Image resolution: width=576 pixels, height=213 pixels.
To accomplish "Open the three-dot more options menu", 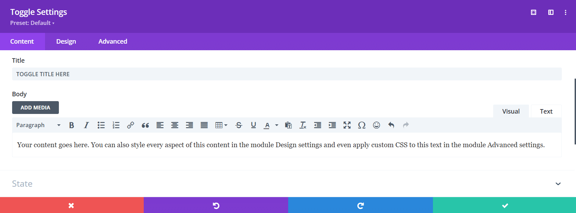I will pos(566,12).
